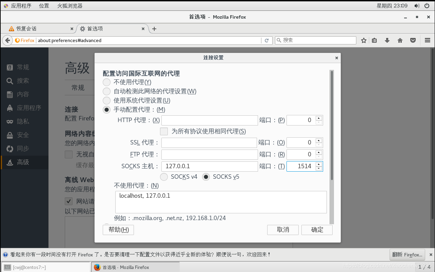Choose SOCKS v5 radio button
The height and width of the screenshot is (272, 435).
click(x=206, y=177)
